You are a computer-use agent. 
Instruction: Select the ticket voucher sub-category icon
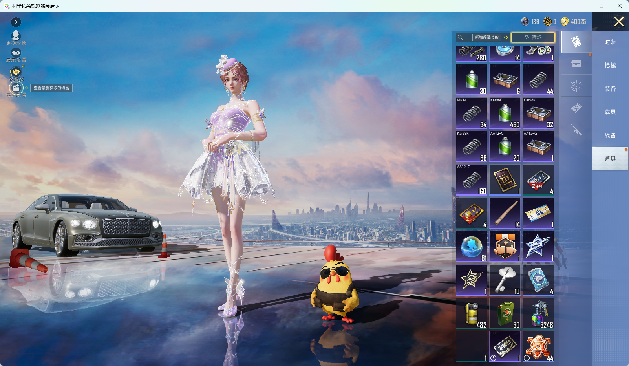point(576,108)
